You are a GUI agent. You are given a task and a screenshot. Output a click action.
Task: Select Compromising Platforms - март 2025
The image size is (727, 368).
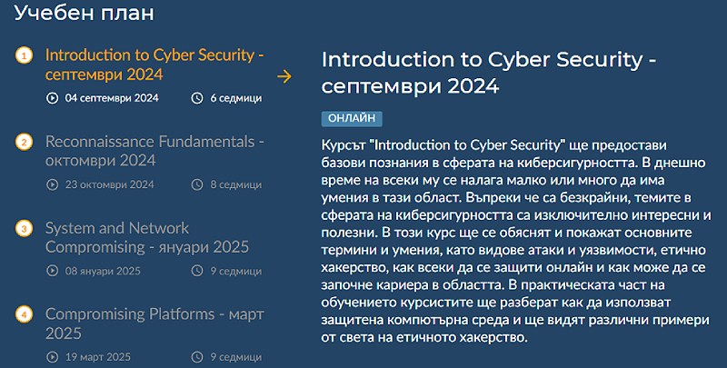[x=154, y=323]
